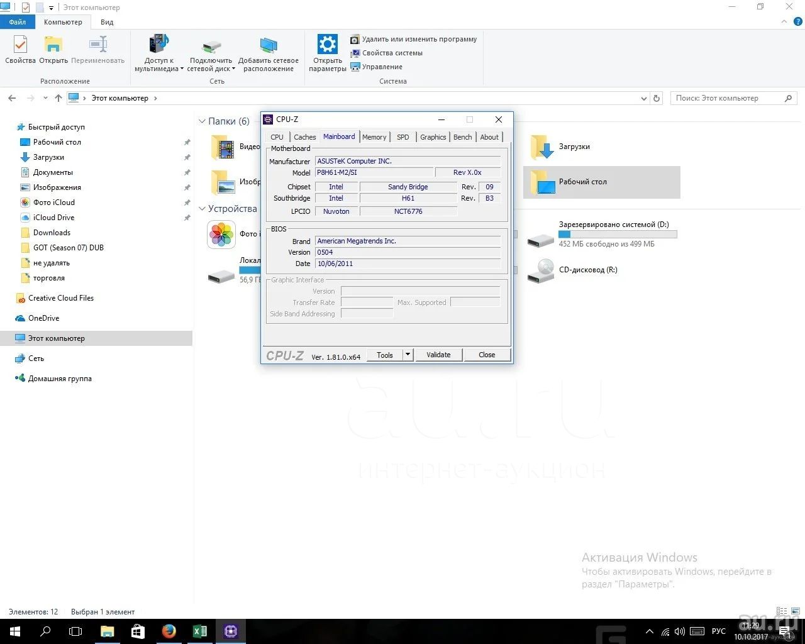Collapse the ribbon with the chevron
The width and height of the screenshot is (805, 644).
[x=784, y=22]
